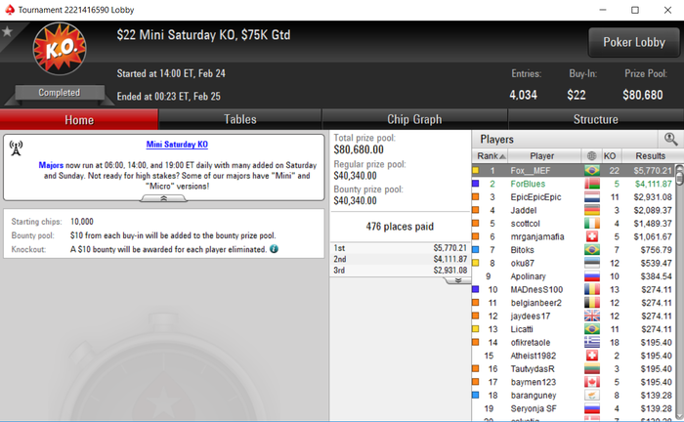Sort players by country globe column
The image size is (684, 422).
click(591, 156)
